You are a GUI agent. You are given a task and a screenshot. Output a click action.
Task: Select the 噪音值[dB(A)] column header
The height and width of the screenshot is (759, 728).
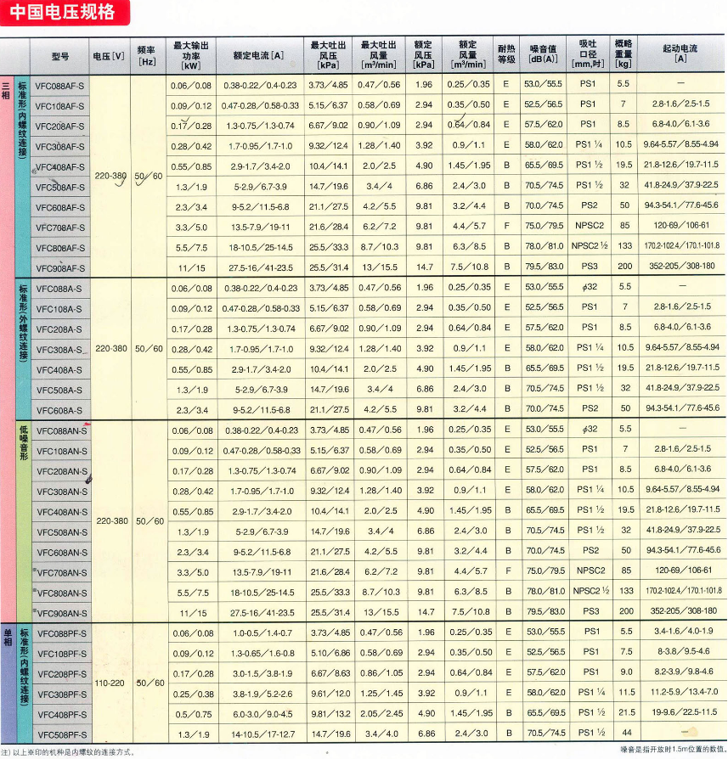tap(543, 56)
